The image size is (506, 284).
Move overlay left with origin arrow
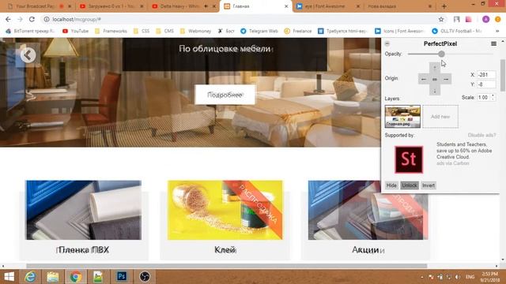coord(424,79)
